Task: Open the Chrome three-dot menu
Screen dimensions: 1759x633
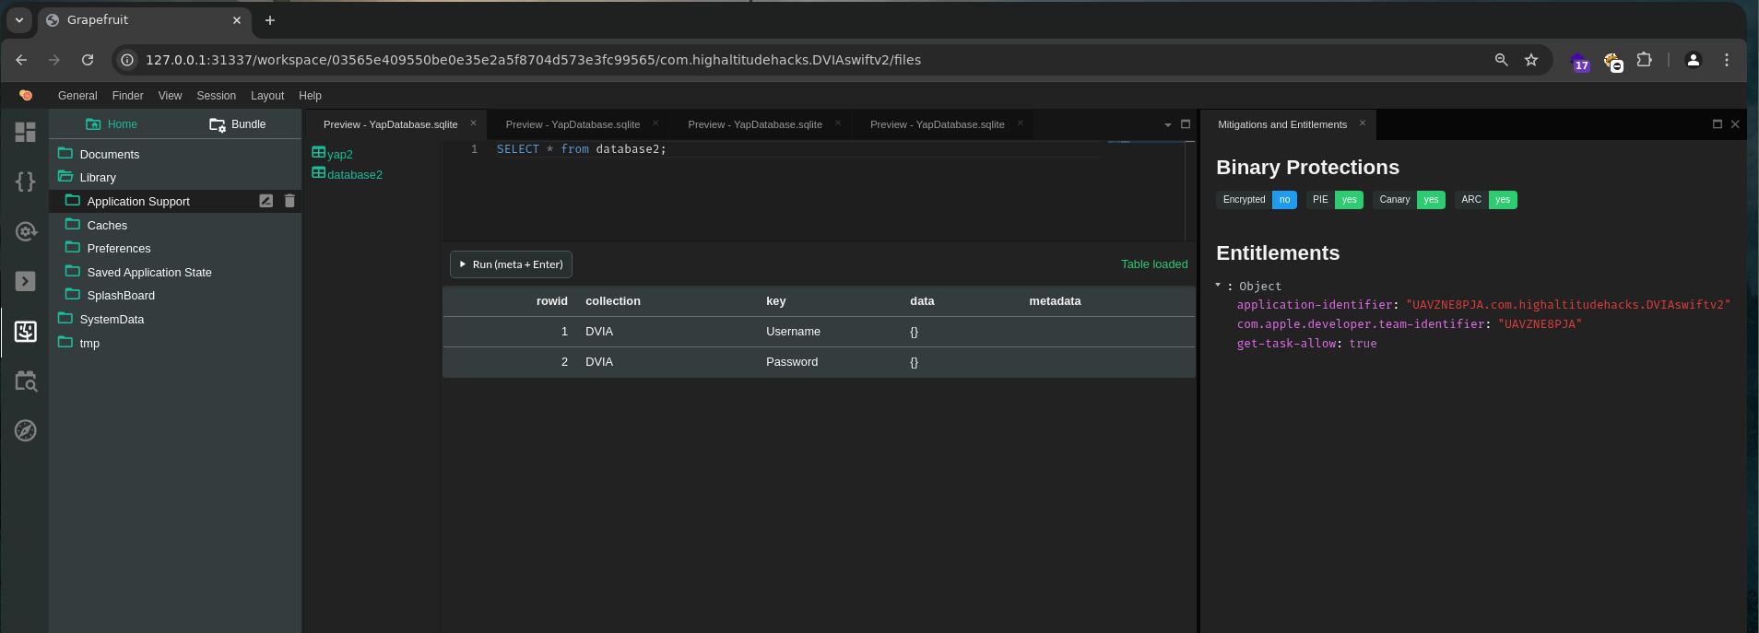Action: pos(1727,60)
